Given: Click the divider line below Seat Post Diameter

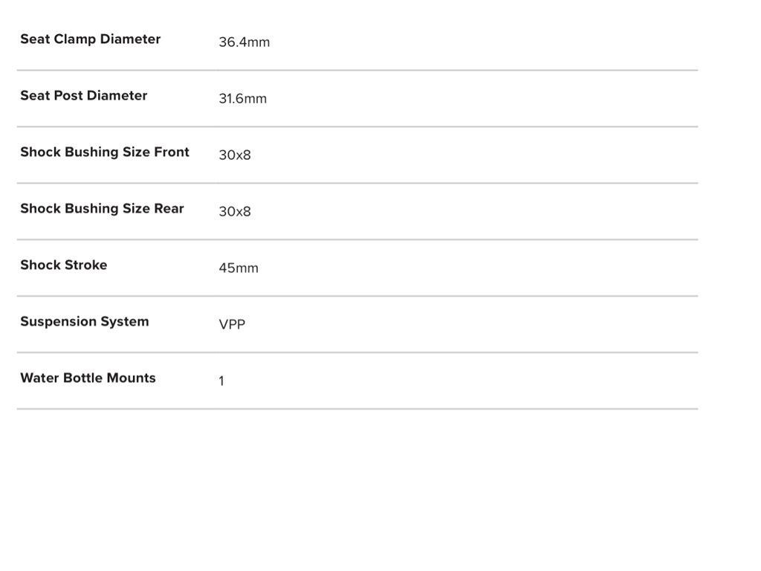Looking at the screenshot, I should (x=357, y=127).
